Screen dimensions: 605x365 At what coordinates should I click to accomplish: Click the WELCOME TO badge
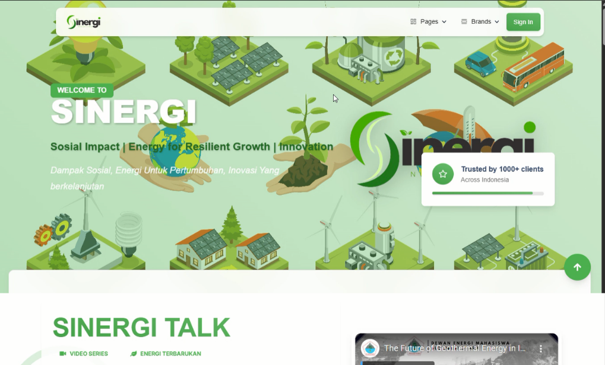click(82, 90)
